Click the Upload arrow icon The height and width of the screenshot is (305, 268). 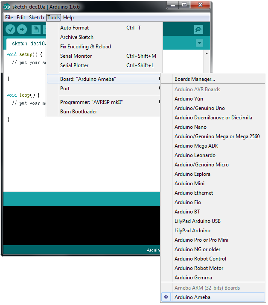pyautogui.click(x=22, y=30)
